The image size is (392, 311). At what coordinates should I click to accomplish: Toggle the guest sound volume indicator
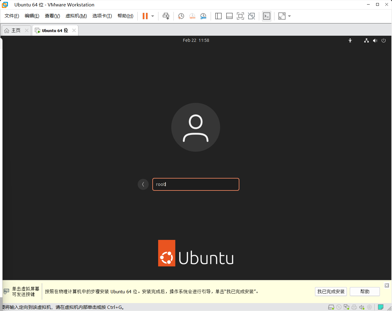tap(375, 40)
